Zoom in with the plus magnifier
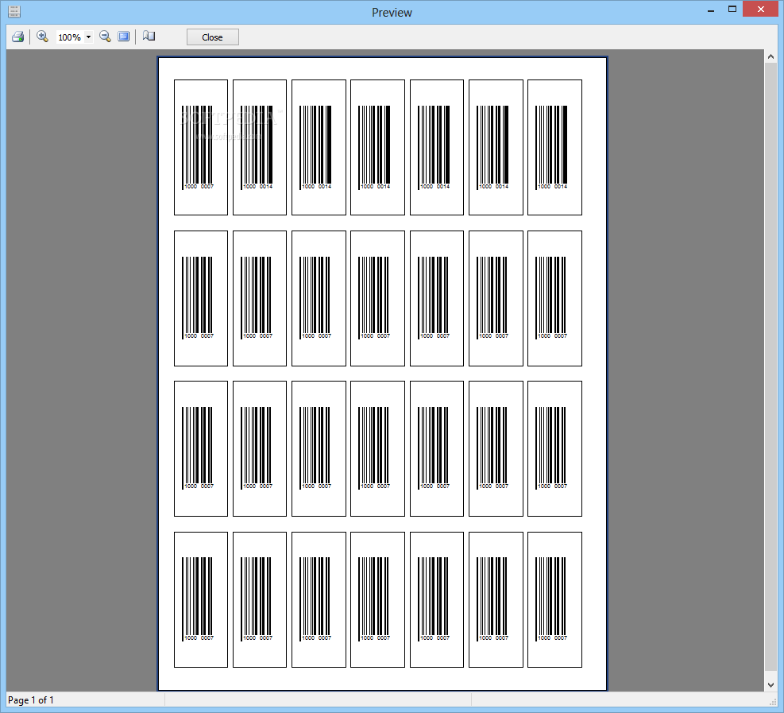784x713 pixels. click(x=43, y=37)
